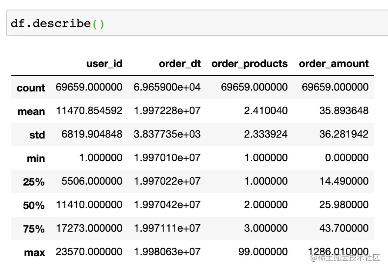This screenshot has height=270, width=388.
Task: Click the std order_products value 2.333924
Action: (266, 134)
